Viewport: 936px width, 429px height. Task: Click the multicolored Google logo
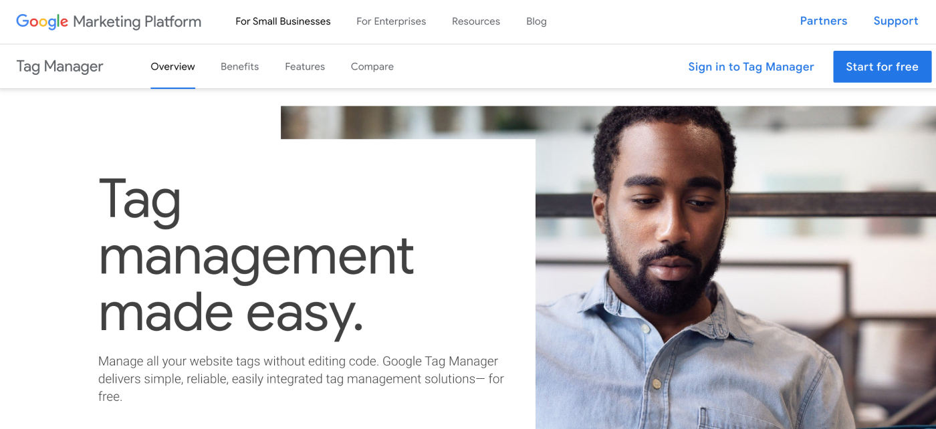point(42,21)
